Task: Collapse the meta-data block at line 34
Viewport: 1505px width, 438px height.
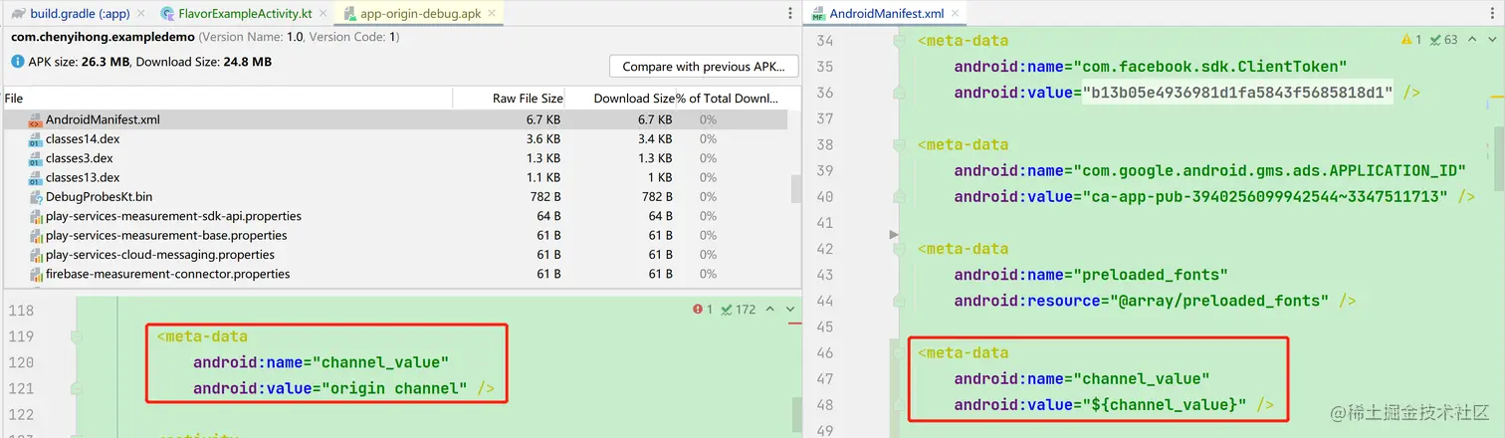Action: (x=899, y=42)
